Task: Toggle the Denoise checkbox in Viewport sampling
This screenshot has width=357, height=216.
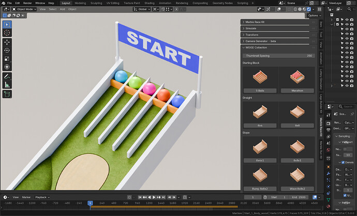Action: (x=343, y=162)
